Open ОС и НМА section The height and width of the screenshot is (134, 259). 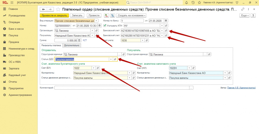[x=15, y=62]
